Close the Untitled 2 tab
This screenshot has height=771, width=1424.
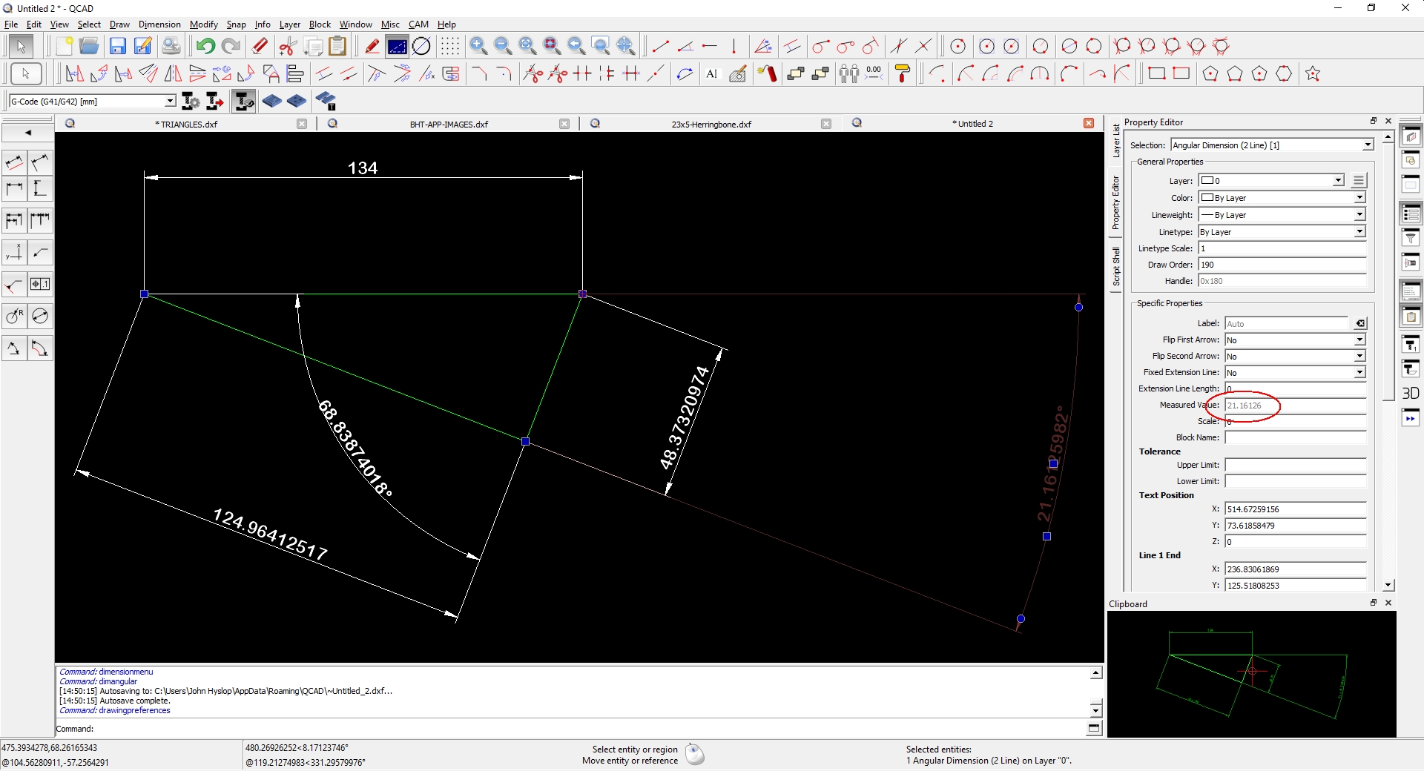tap(1089, 124)
